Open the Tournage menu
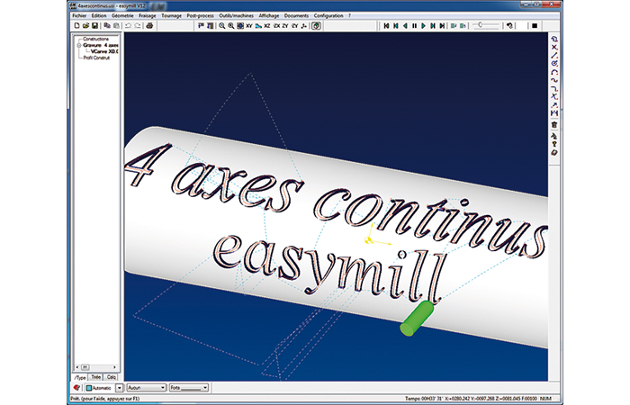This screenshot has width=630, height=405. click(x=172, y=15)
